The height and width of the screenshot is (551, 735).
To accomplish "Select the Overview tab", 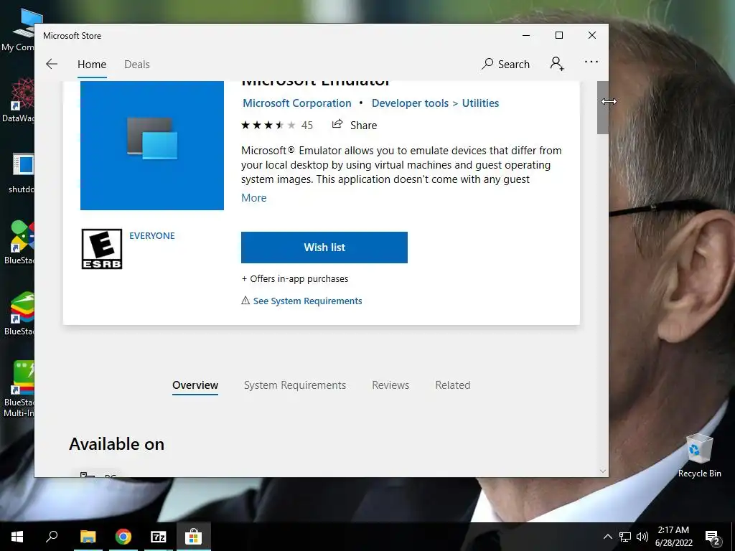I will click(195, 385).
